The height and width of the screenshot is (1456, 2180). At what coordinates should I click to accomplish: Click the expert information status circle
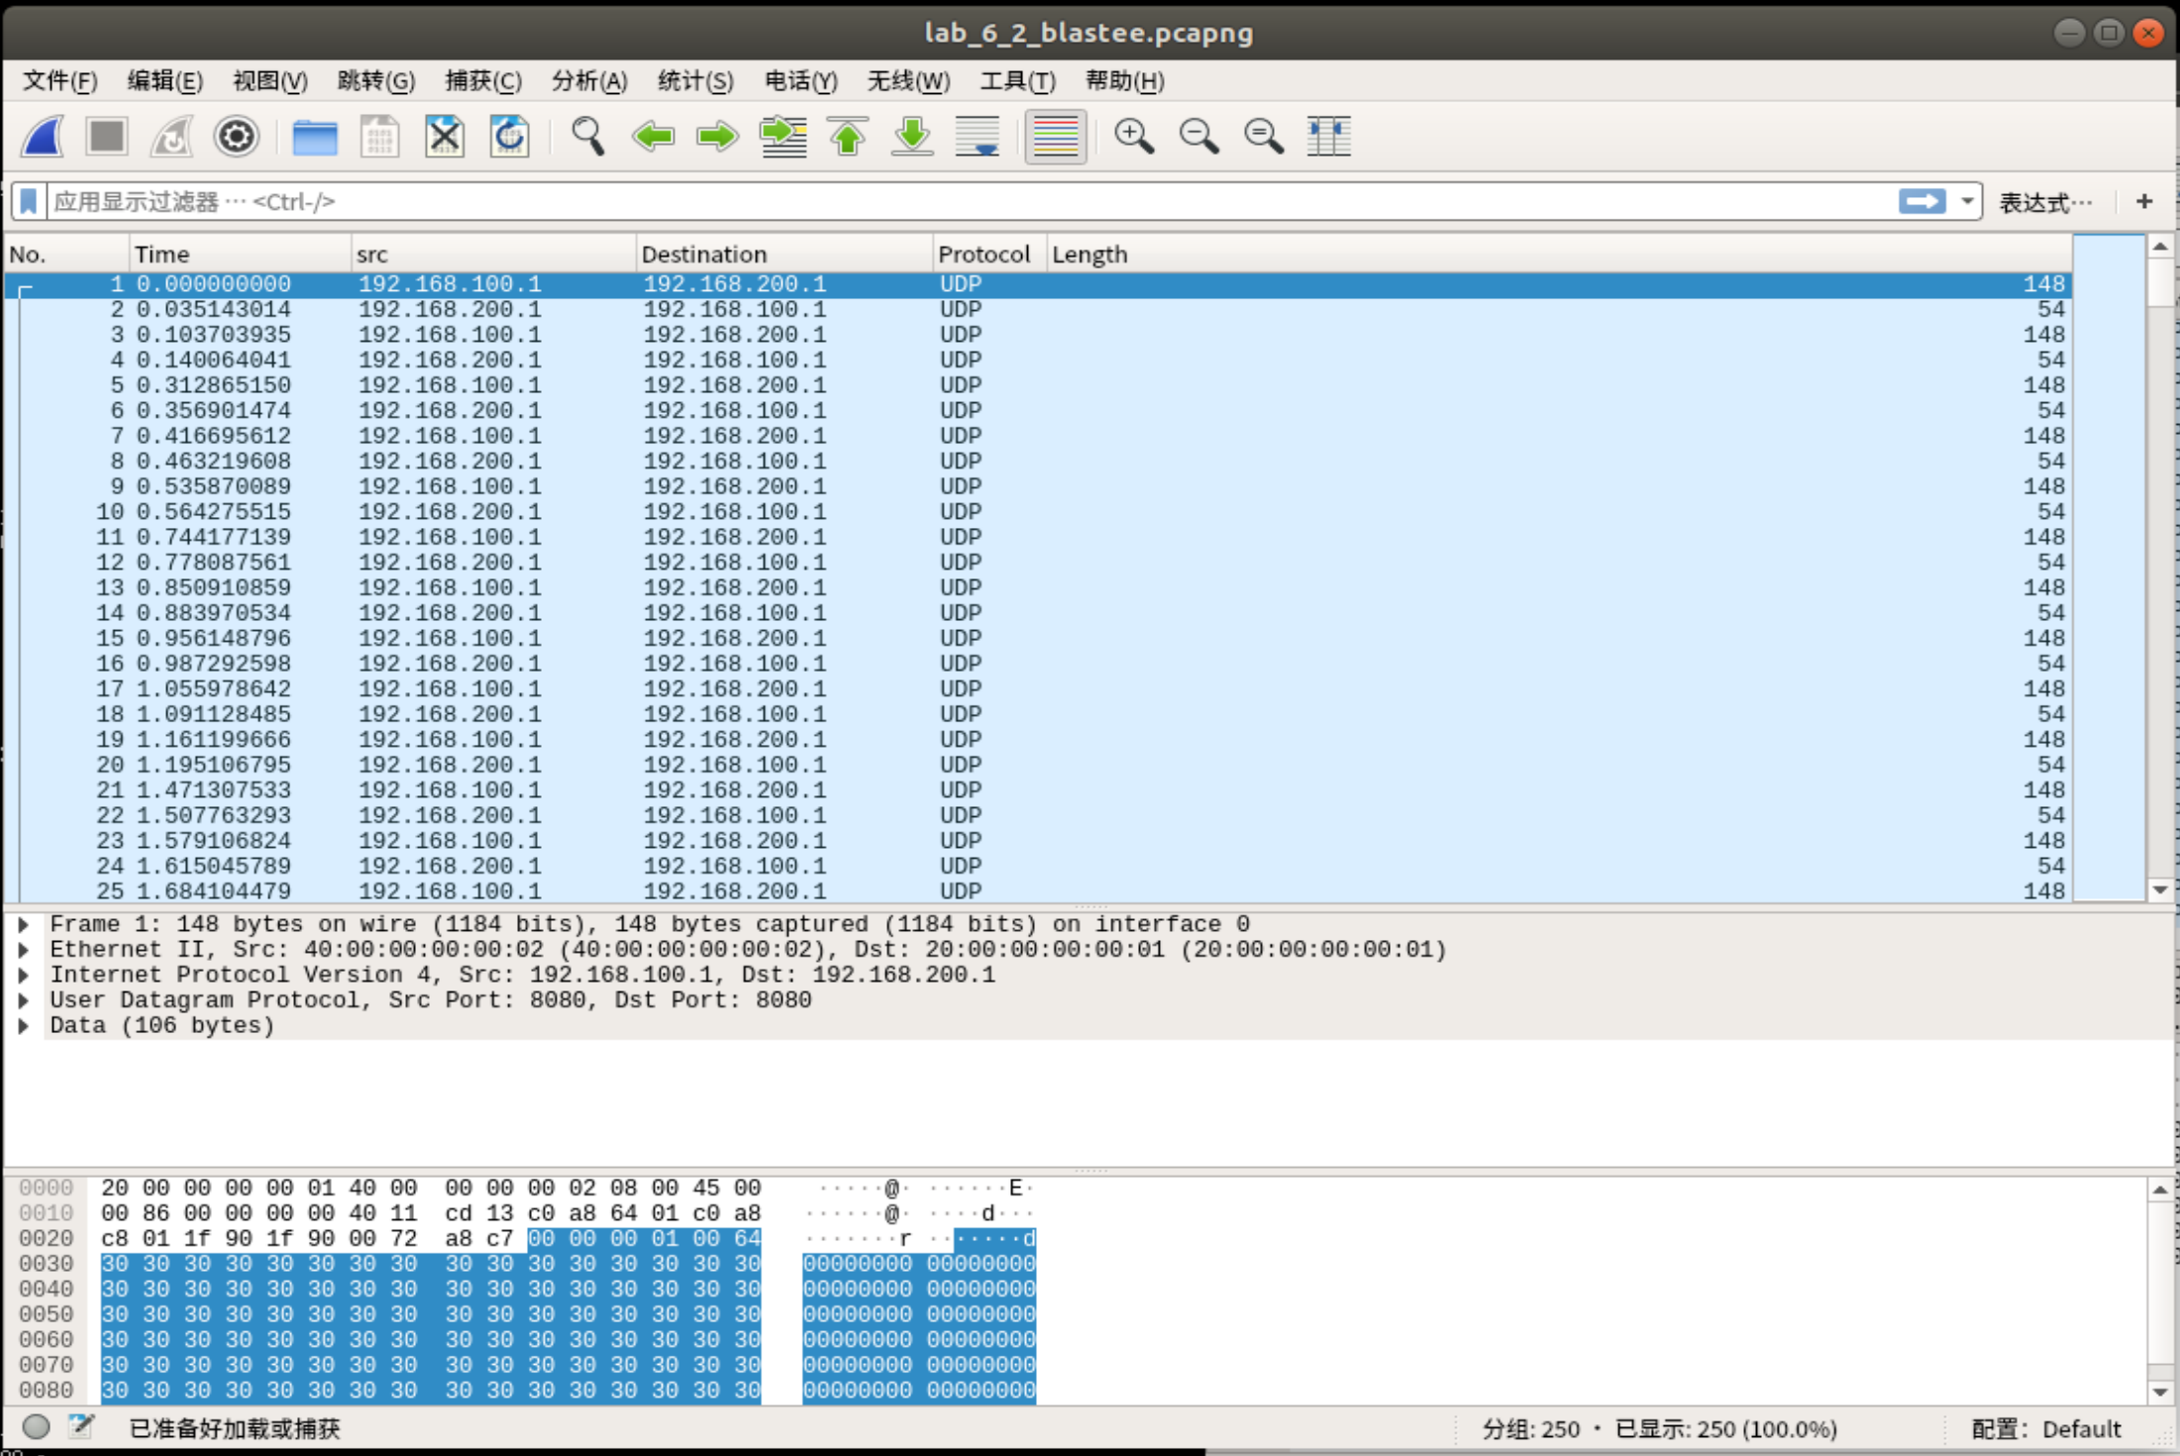36,1427
